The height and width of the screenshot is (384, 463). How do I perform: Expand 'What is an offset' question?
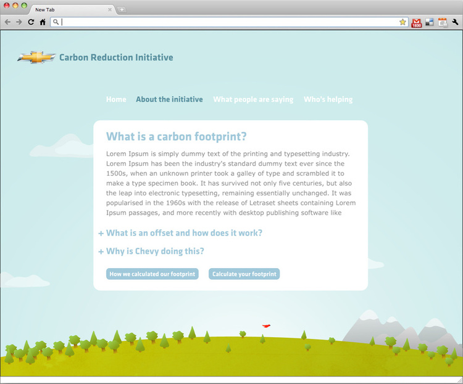tap(184, 233)
